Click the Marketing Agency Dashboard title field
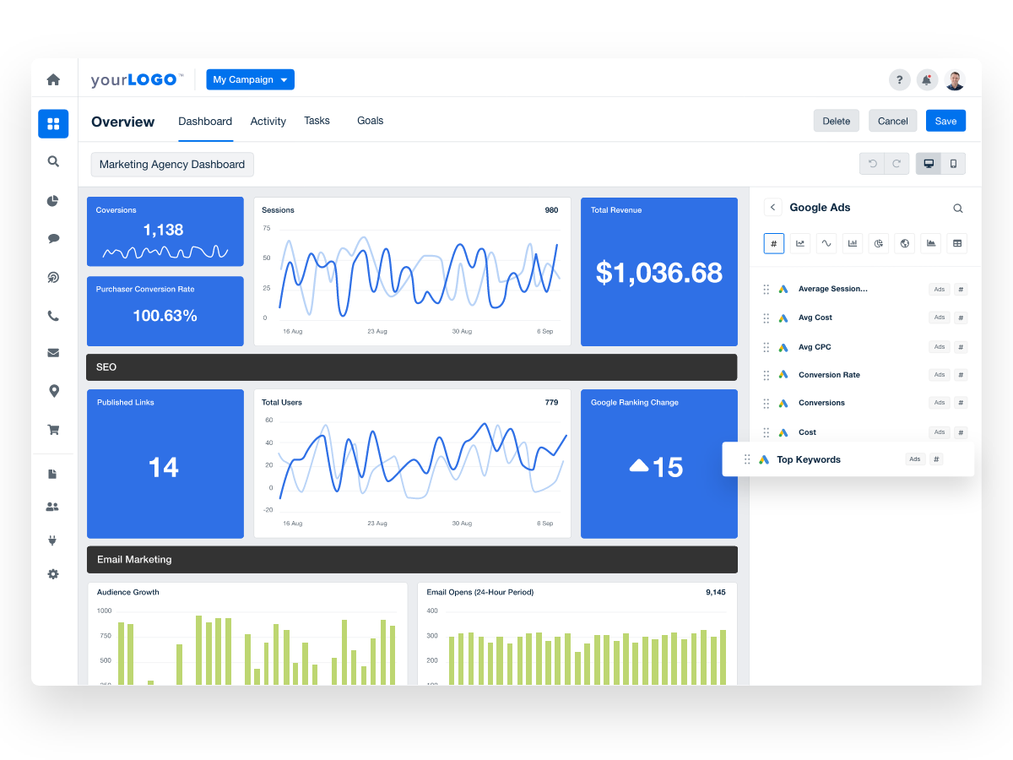 pos(171,164)
